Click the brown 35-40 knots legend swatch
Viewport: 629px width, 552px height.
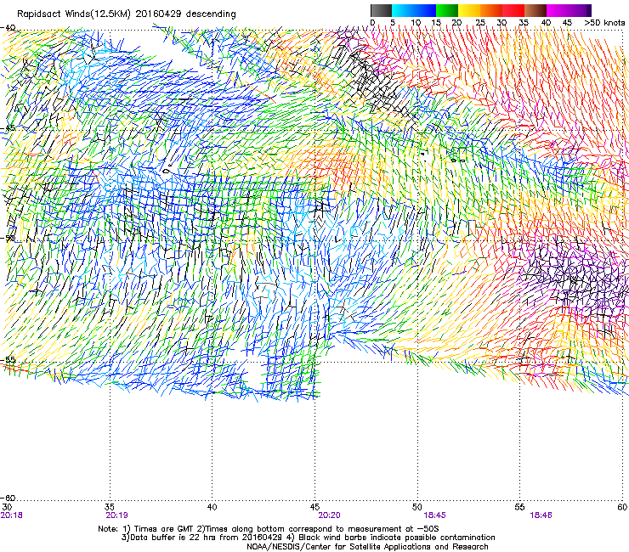click(535, 10)
